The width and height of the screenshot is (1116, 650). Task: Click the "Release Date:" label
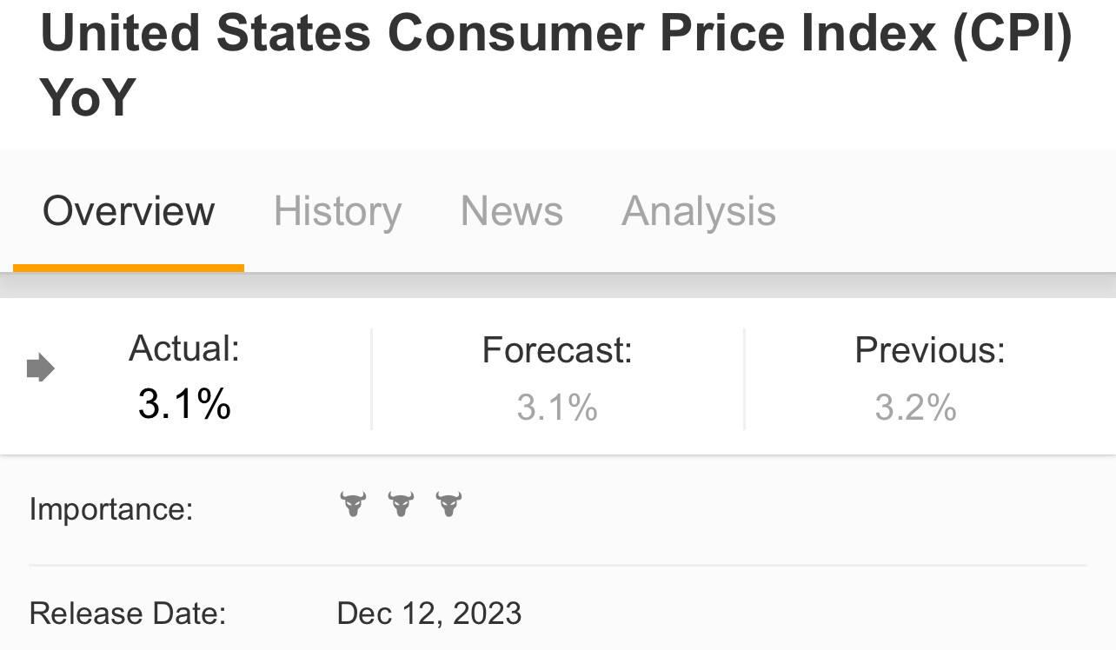pyautogui.click(x=128, y=614)
